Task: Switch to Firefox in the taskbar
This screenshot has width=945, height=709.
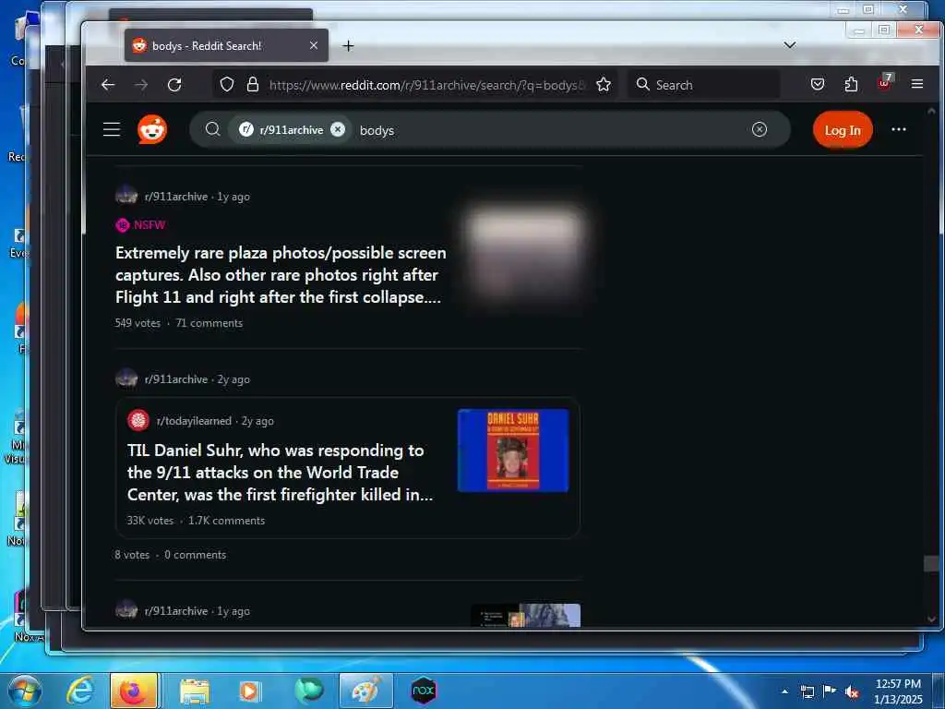Action: pos(134,691)
